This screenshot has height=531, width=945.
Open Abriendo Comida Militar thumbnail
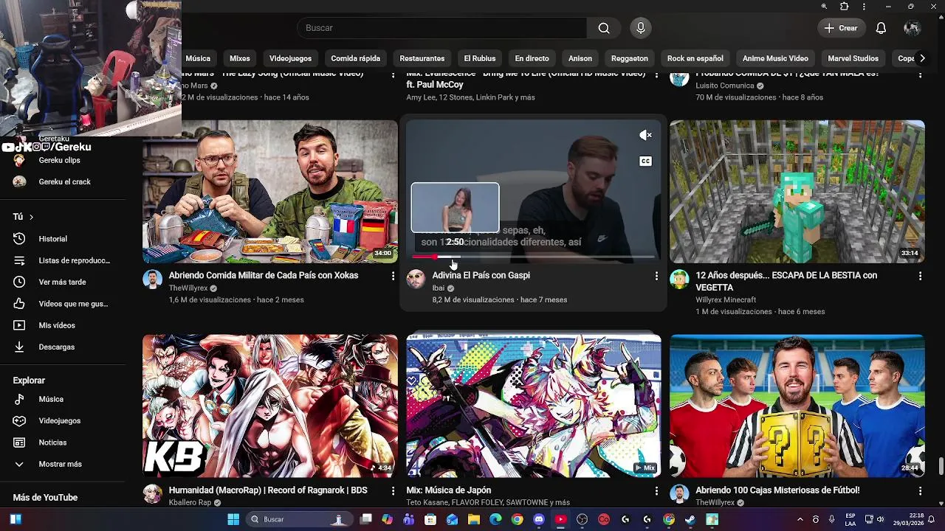tap(270, 192)
